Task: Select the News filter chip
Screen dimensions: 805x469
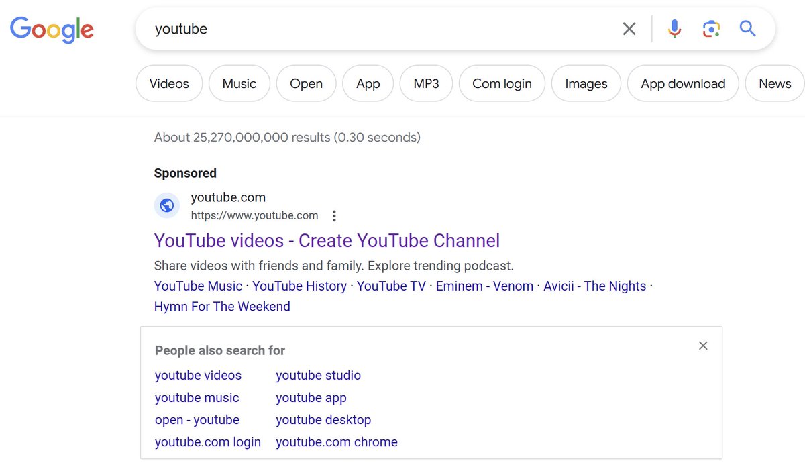Action: [775, 84]
